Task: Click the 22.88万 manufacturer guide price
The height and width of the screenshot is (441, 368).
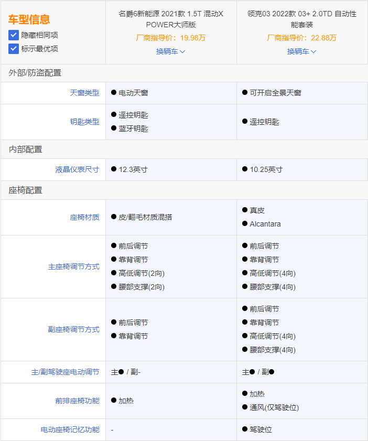Action: click(323, 38)
